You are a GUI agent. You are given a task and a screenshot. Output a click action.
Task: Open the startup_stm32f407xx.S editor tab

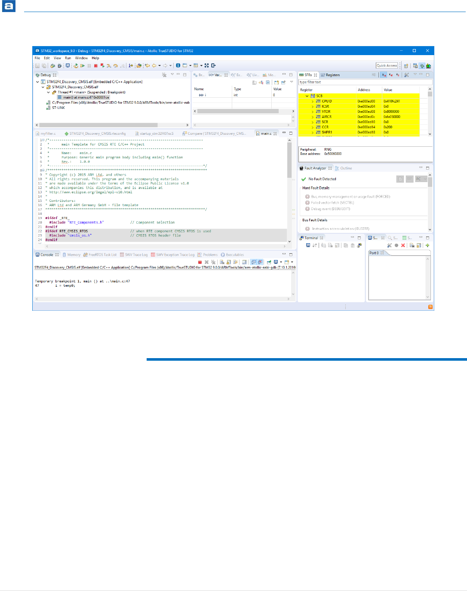tap(154, 133)
